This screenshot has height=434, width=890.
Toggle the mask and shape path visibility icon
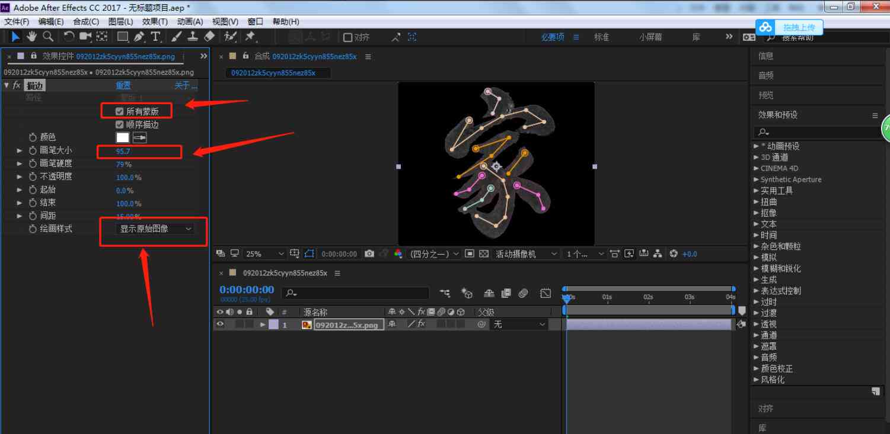[x=310, y=253]
